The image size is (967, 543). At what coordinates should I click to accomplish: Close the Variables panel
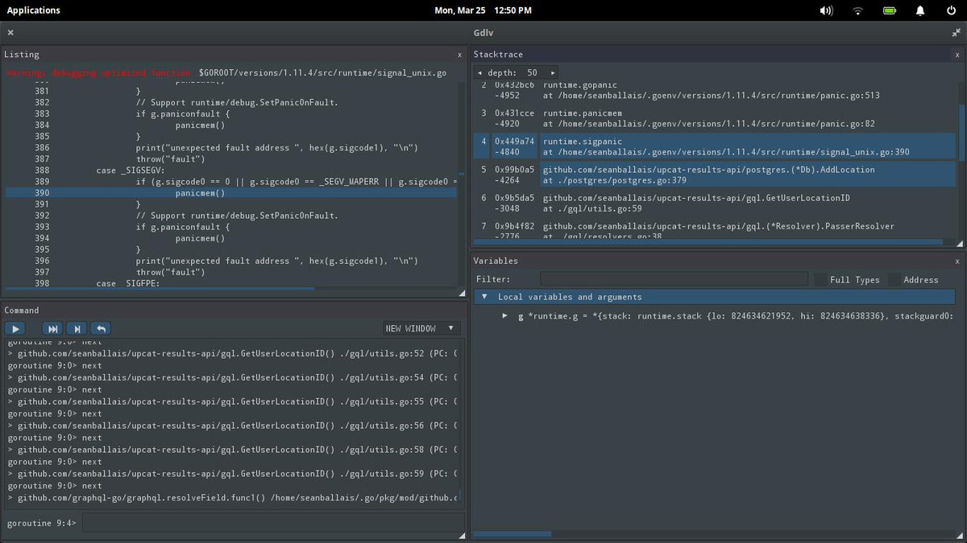pos(957,261)
